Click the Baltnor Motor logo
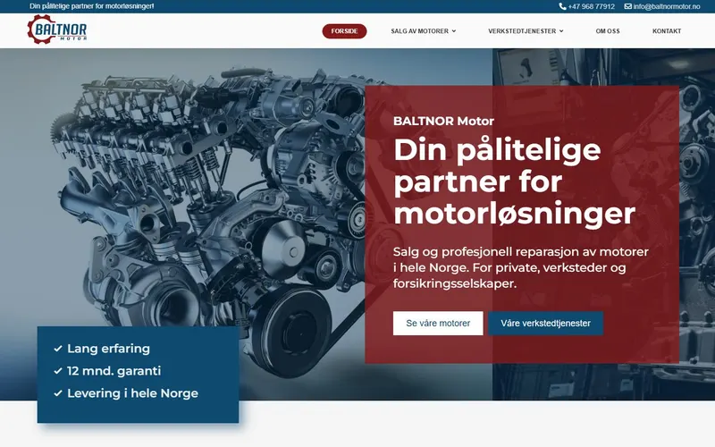The width and height of the screenshot is (715, 447). (x=57, y=30)
